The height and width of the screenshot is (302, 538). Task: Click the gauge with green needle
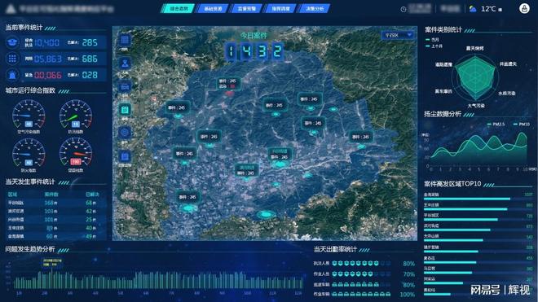76,116
